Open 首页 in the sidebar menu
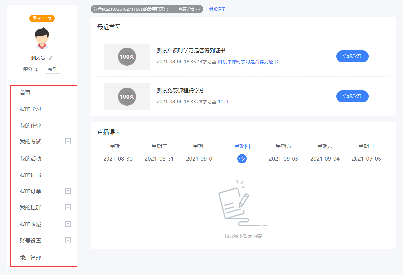The height and width of the screenshot is (275, 403). point(25,93)
